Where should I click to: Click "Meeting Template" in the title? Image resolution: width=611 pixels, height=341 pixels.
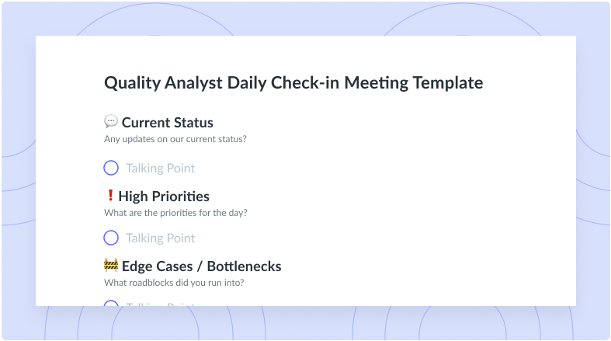414,83
